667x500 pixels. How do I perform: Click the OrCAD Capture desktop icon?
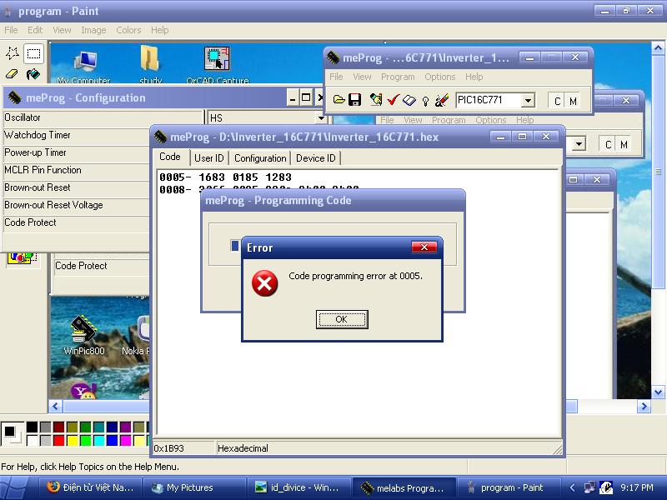tap(217, 65)
